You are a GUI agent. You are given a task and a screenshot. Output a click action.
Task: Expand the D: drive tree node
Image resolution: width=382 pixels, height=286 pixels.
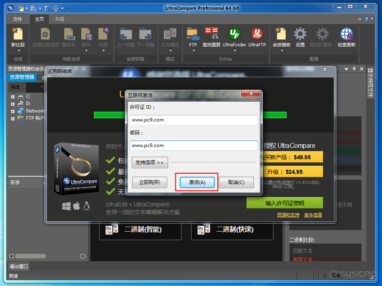pyautogui.click(x=13, y=104)
